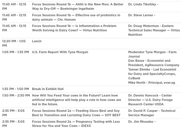Click Feeding Gluco Best and Soy Best session
The image size is (181, 129).
(x=76, y=113)
